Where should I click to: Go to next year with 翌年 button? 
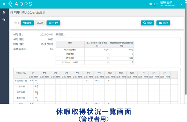click(53, 23)
